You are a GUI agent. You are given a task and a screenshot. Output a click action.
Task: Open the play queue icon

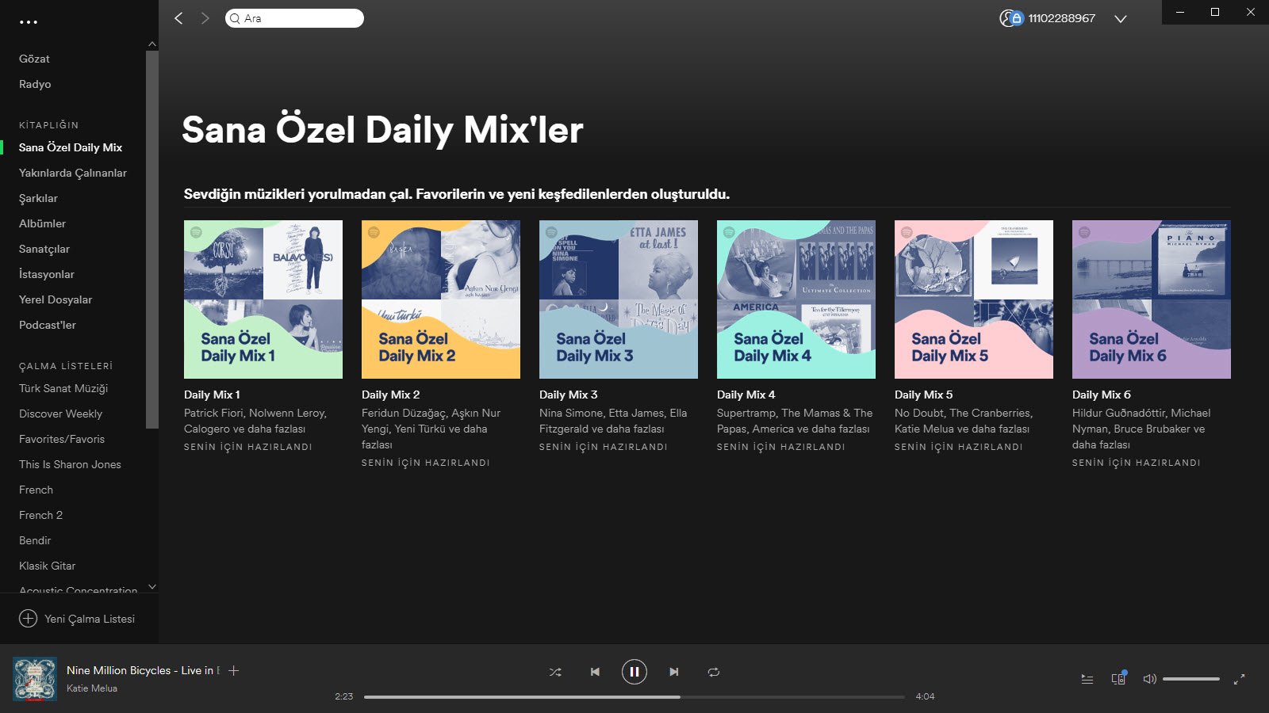tap(1086, 678)
